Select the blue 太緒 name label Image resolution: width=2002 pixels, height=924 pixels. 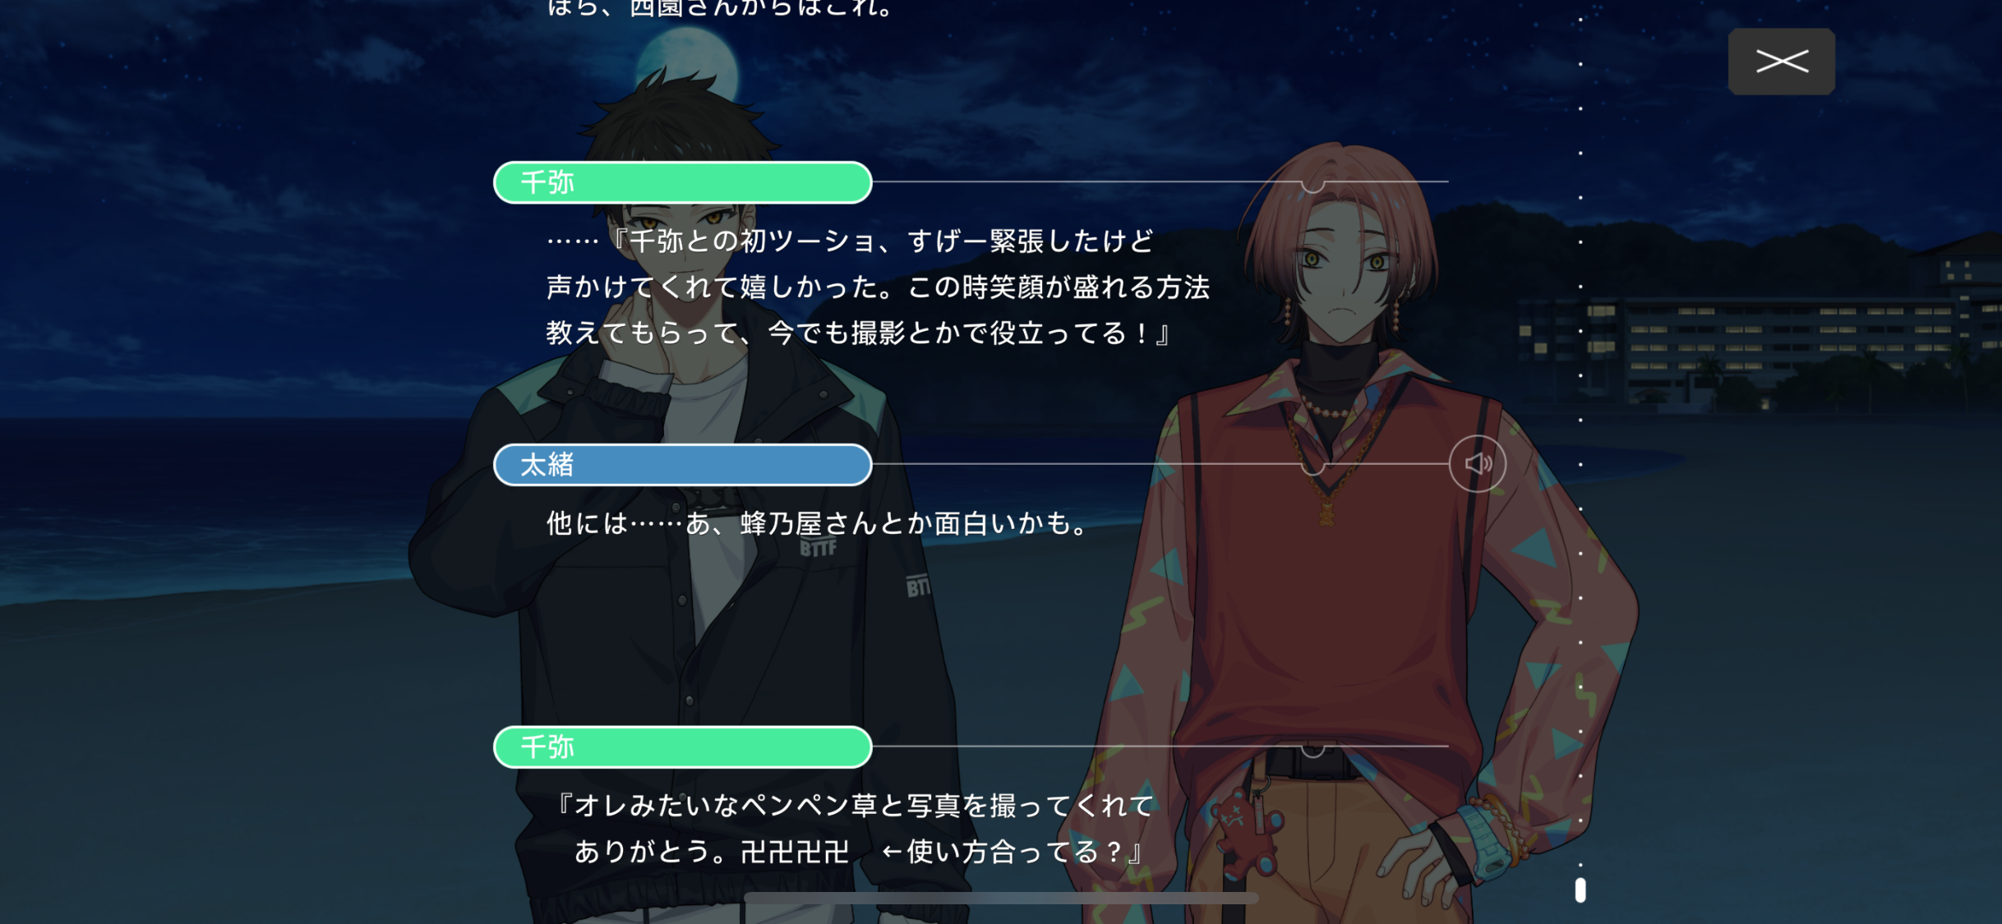coord(682,465)
